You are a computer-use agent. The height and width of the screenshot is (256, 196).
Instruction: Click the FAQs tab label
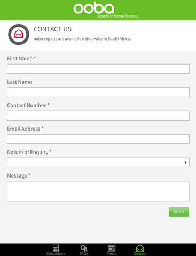pos(84,254)
